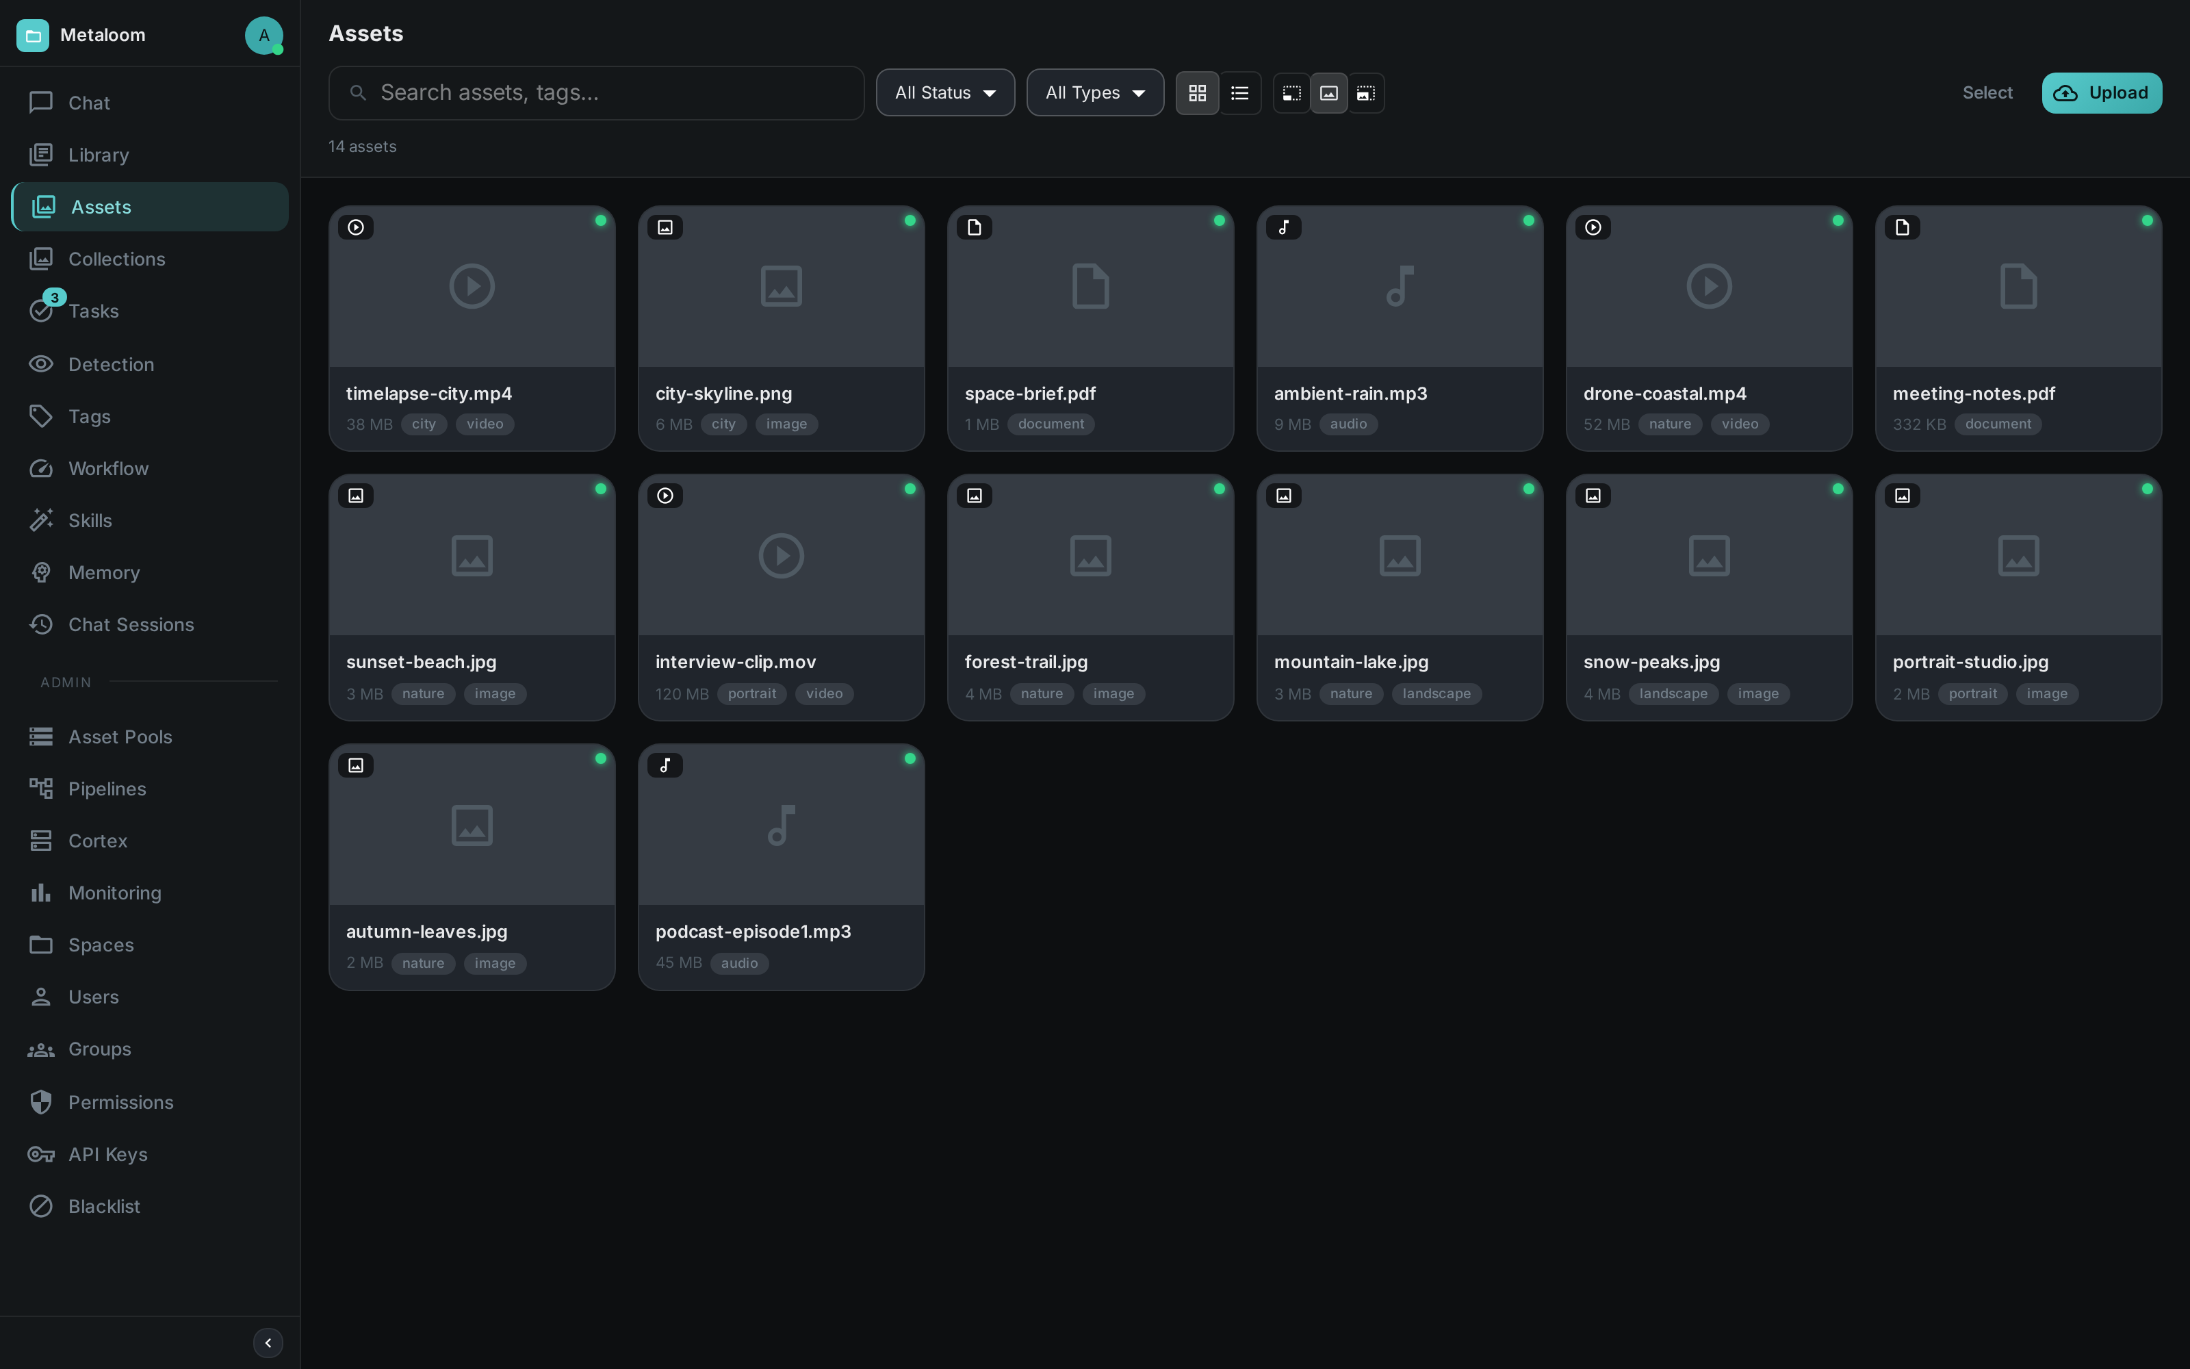The image size is (2190, 1369).
Task: Open the Detection eye icon item
Action: click(x=149, y=364)
